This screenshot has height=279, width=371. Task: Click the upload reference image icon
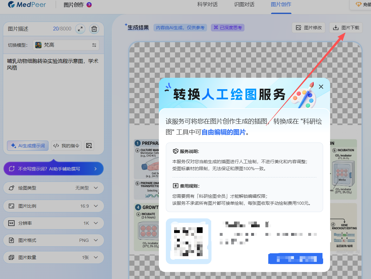pos(89,146)
